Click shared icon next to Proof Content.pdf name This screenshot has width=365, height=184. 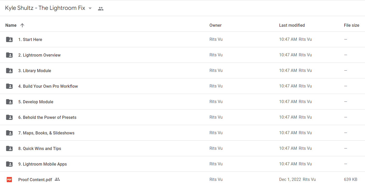point(57,179)
